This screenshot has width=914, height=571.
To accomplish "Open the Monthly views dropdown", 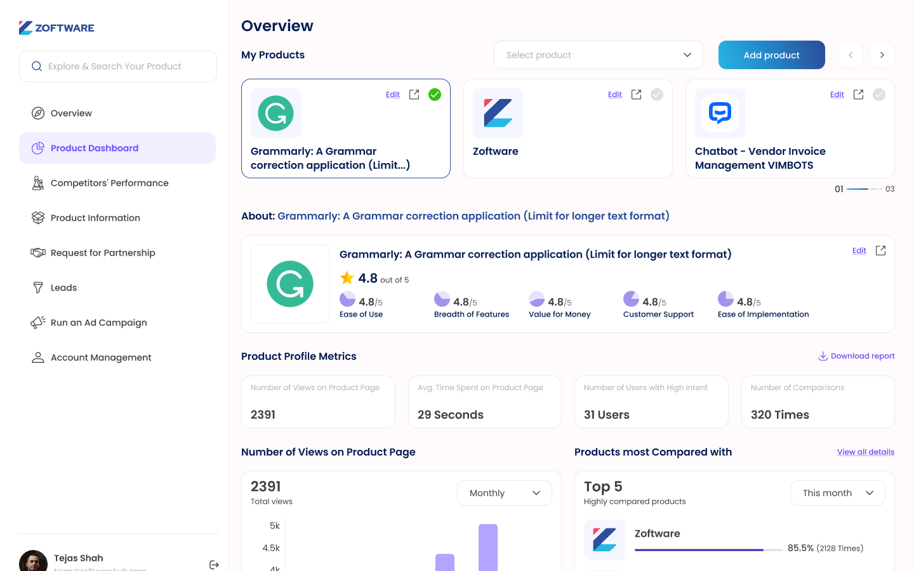I will tap(505, 493).
